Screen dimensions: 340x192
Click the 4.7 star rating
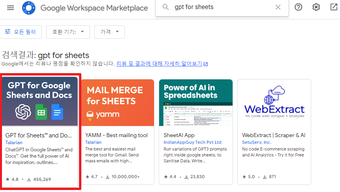click(92, 177)
